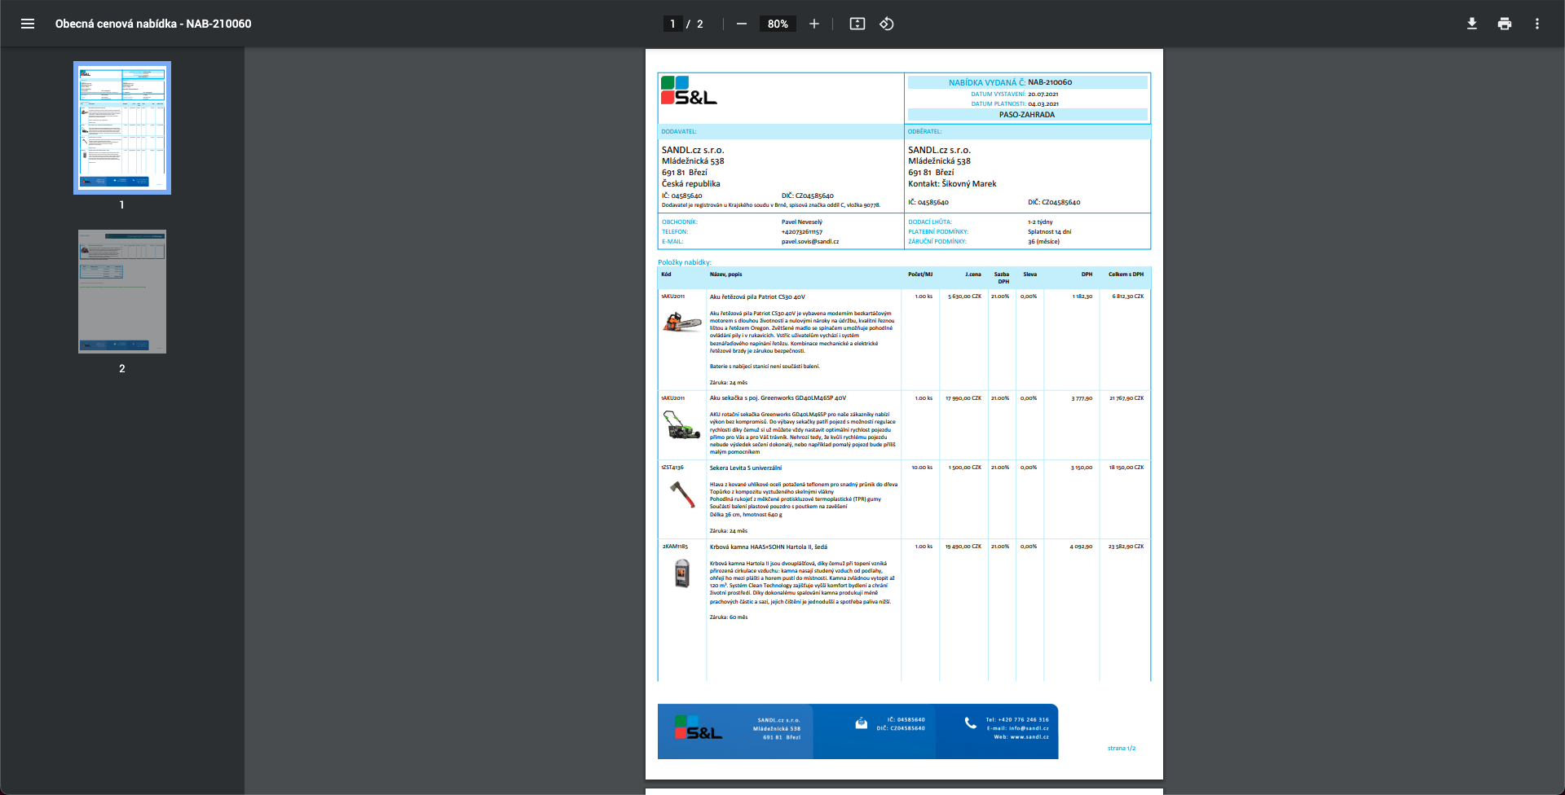This screenshot has height=795, width=1565.
Task: Select page 1 thumbnail
Action: pyautogui.click(x=122, y=128)
